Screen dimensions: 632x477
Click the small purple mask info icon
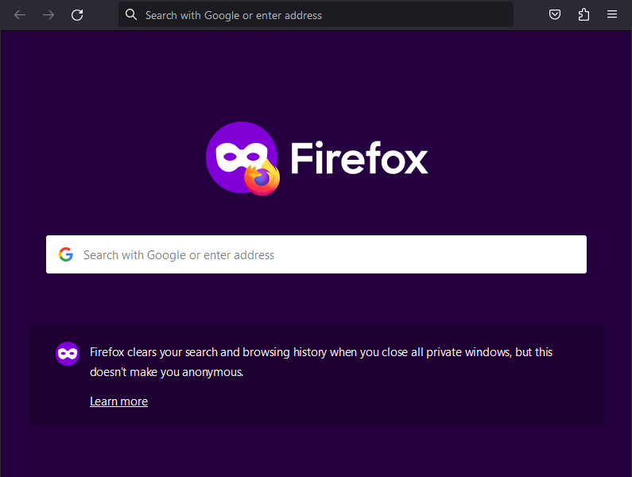[x=68, y=354]
